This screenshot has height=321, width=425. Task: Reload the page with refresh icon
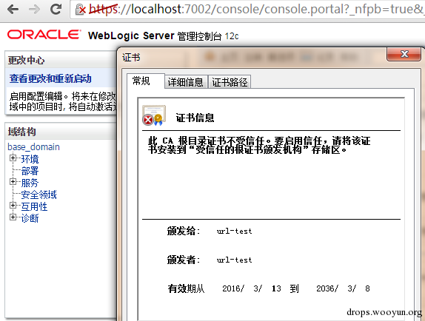[x=56, y=9]
